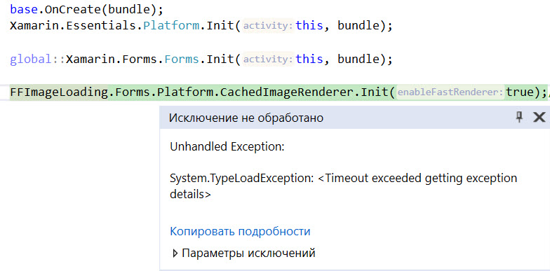Click the 'Копировать подробности' link
This screenshot has width=550, height=271.
[x=240, y=231]
